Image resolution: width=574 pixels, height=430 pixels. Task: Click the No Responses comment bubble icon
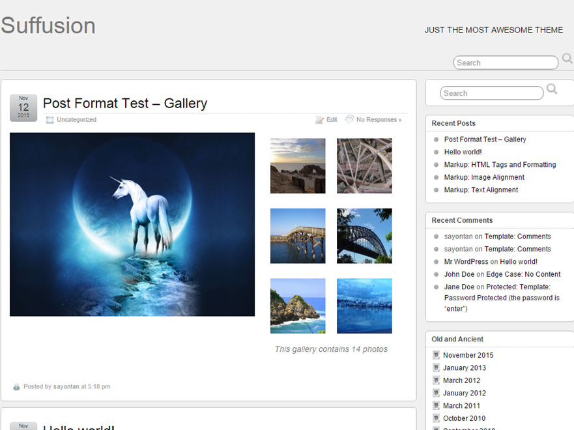click(349, 119)
